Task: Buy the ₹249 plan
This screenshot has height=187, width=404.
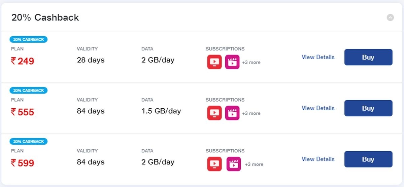Action: pyautogui.click(x=368, y=57)
